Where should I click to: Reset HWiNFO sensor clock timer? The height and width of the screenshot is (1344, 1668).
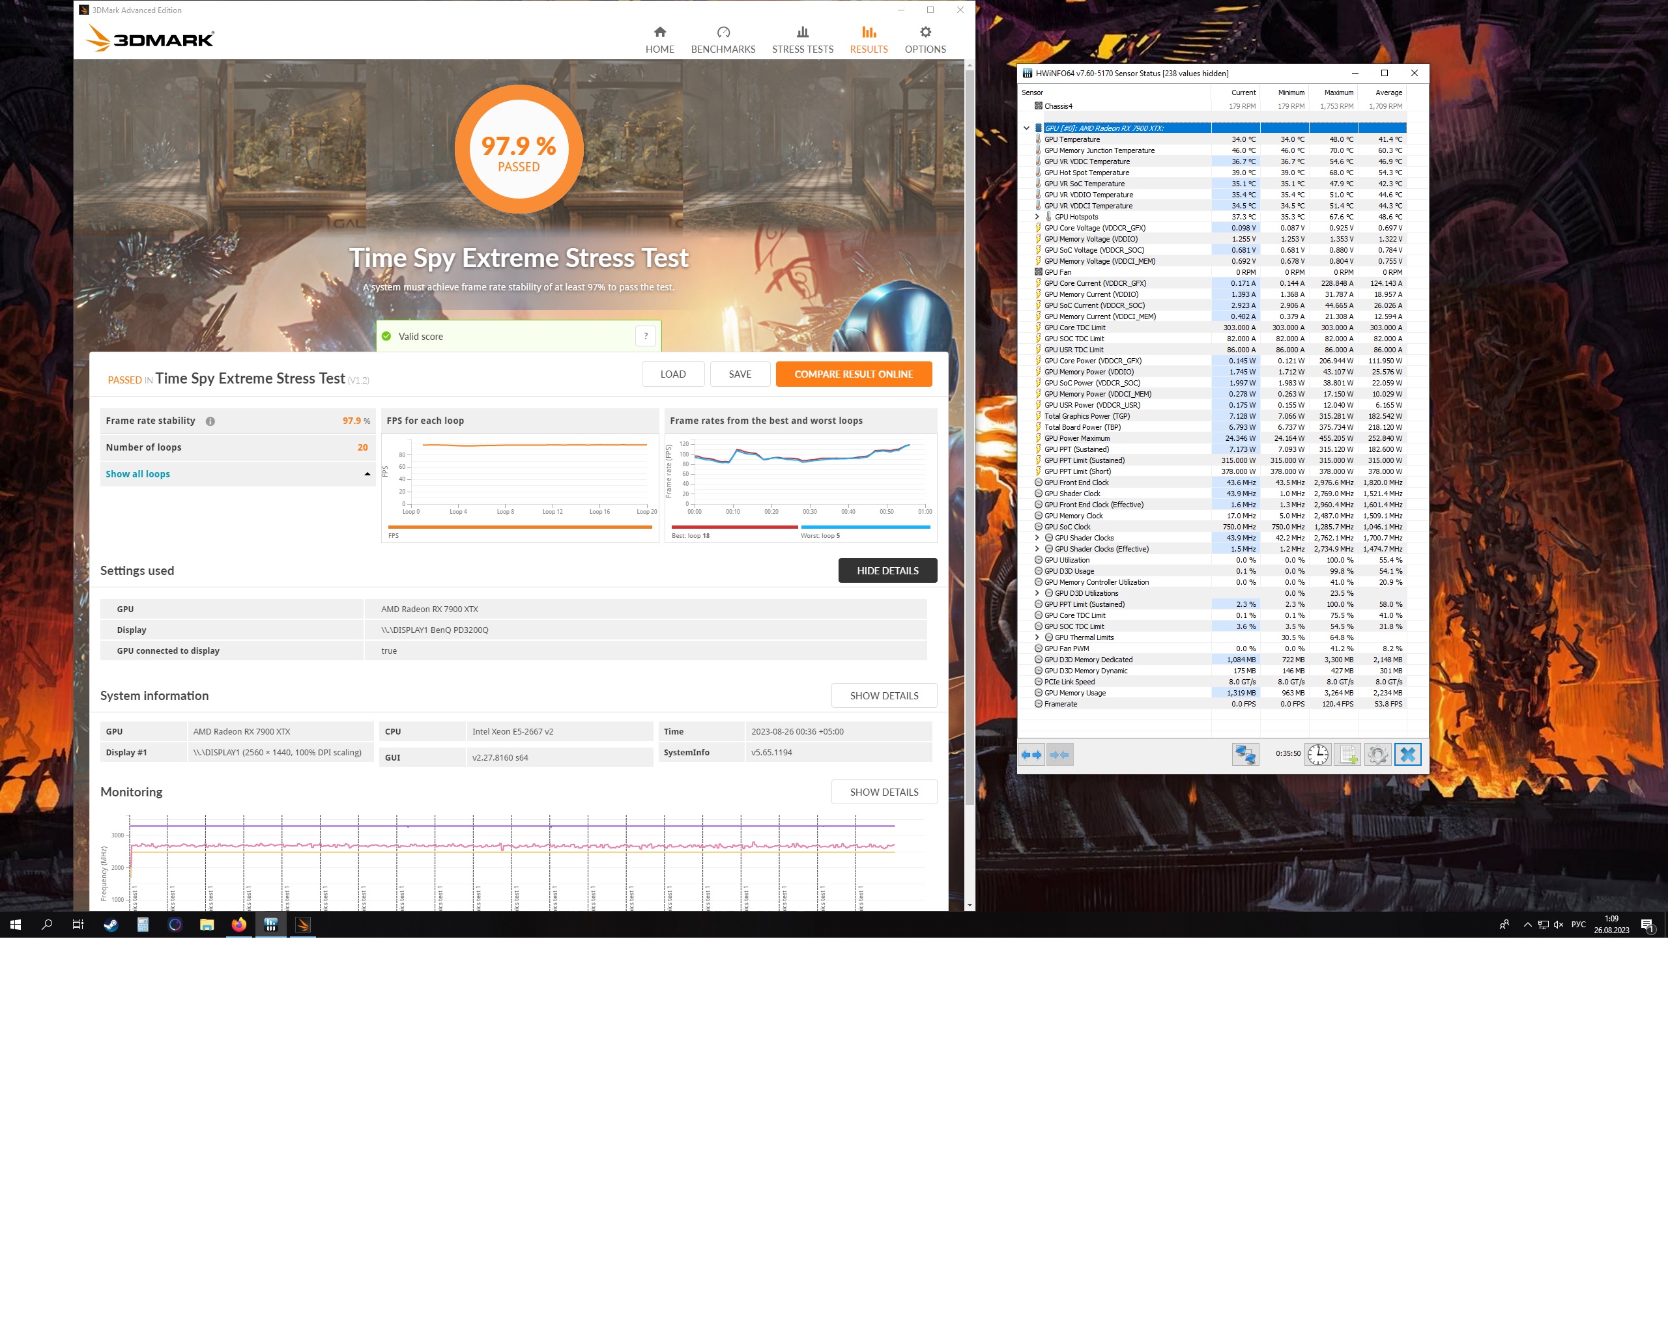tap(1318, 755)
